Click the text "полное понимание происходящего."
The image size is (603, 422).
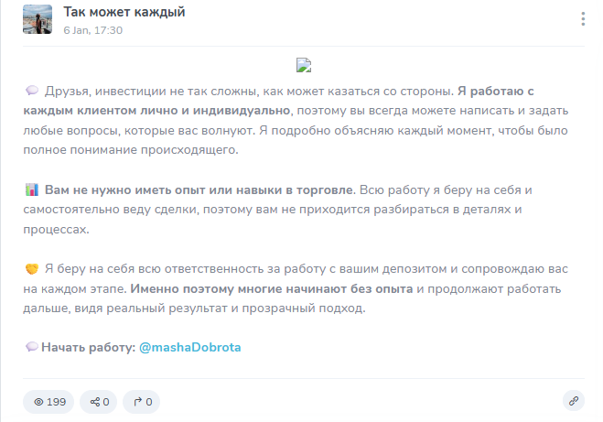[131, 150]
